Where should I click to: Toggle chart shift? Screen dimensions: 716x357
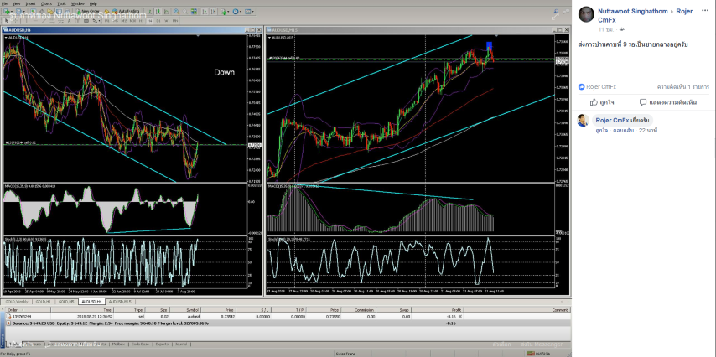214,12
